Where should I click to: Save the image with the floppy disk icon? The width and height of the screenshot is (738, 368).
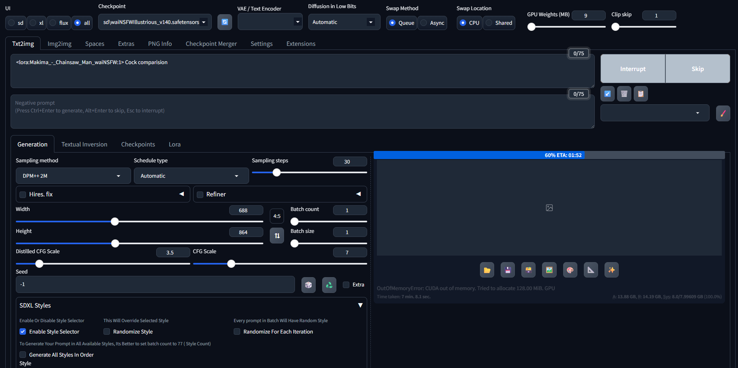click(508, 270)
